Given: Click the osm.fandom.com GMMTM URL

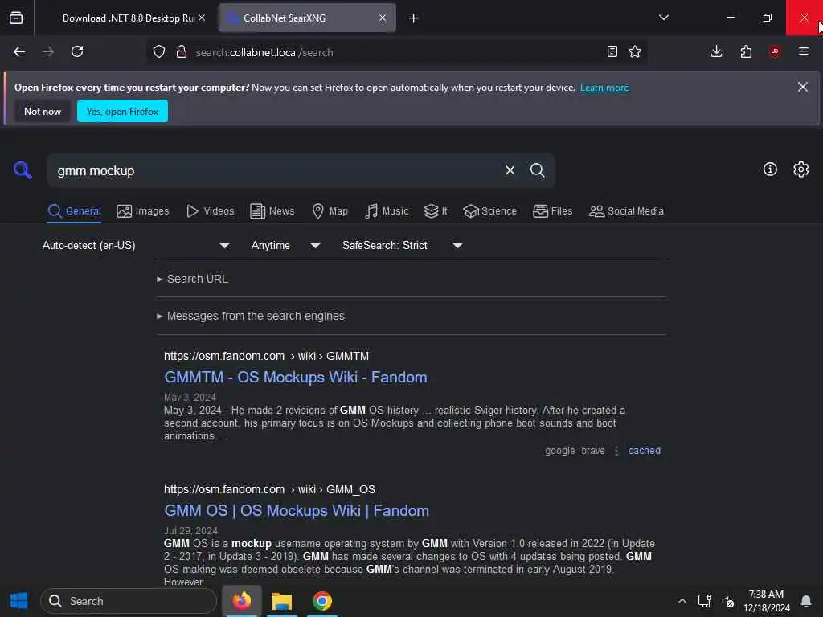Looking at the screenshot, I should 266,356.
